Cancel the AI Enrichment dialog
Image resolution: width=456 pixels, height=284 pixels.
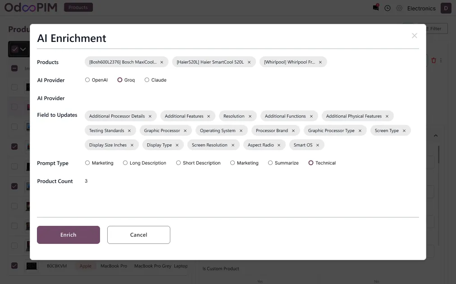click(139, 235)
